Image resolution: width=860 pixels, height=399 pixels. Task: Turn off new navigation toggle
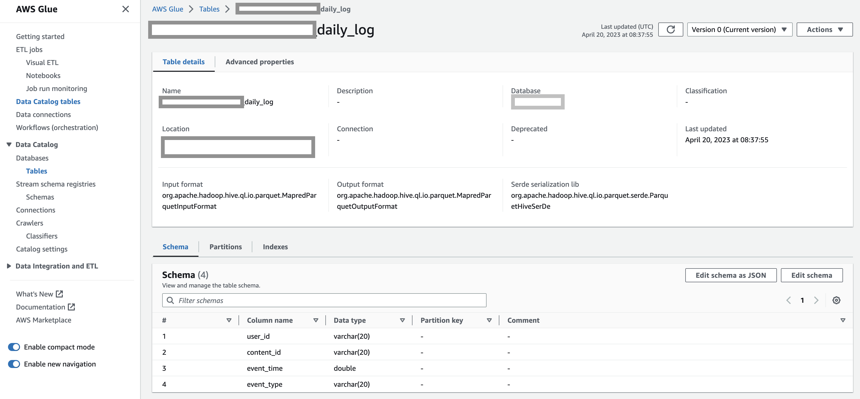pyautogui.click(x=14, y=364)
